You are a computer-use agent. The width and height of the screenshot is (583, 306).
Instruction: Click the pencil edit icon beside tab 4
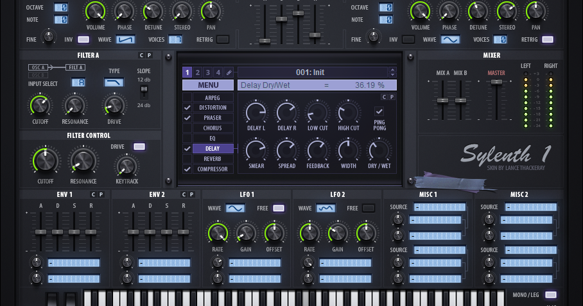coord(229,72)
